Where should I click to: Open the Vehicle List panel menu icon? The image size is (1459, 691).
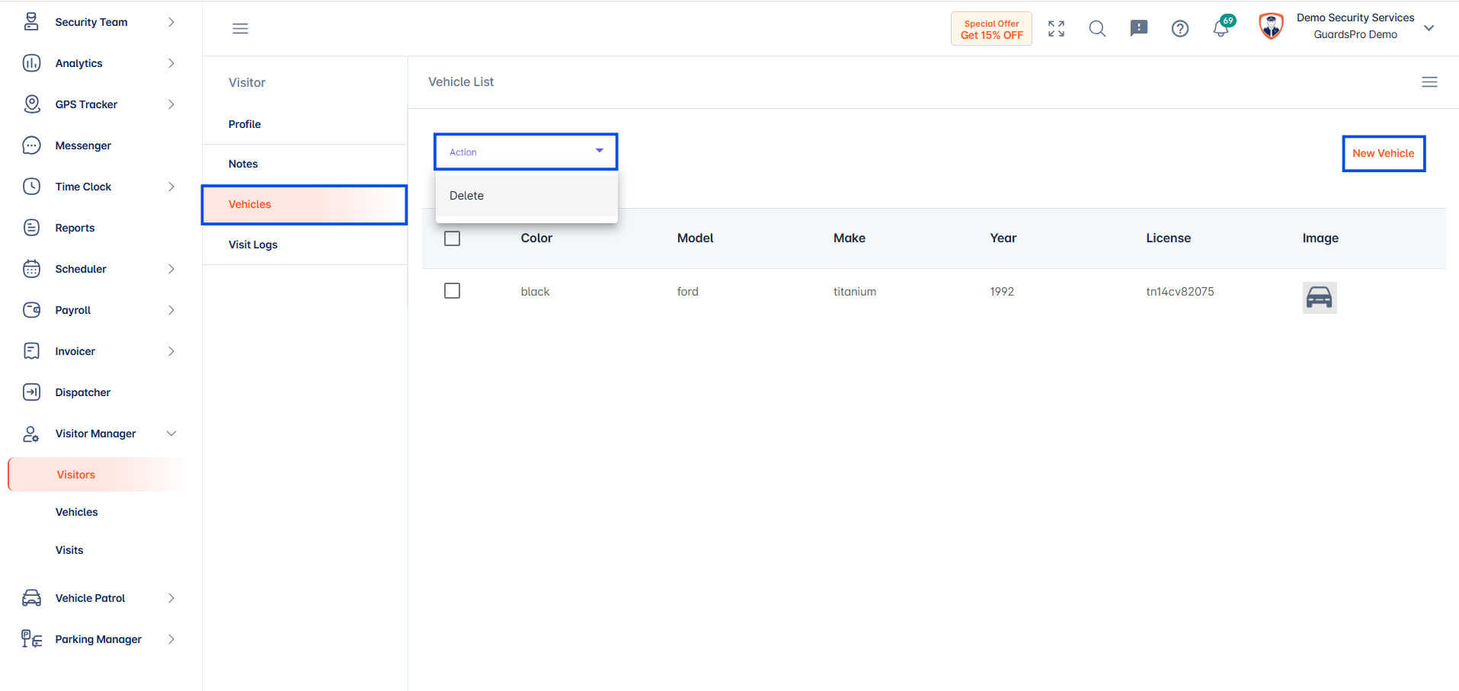click(x=1429, y=82)
